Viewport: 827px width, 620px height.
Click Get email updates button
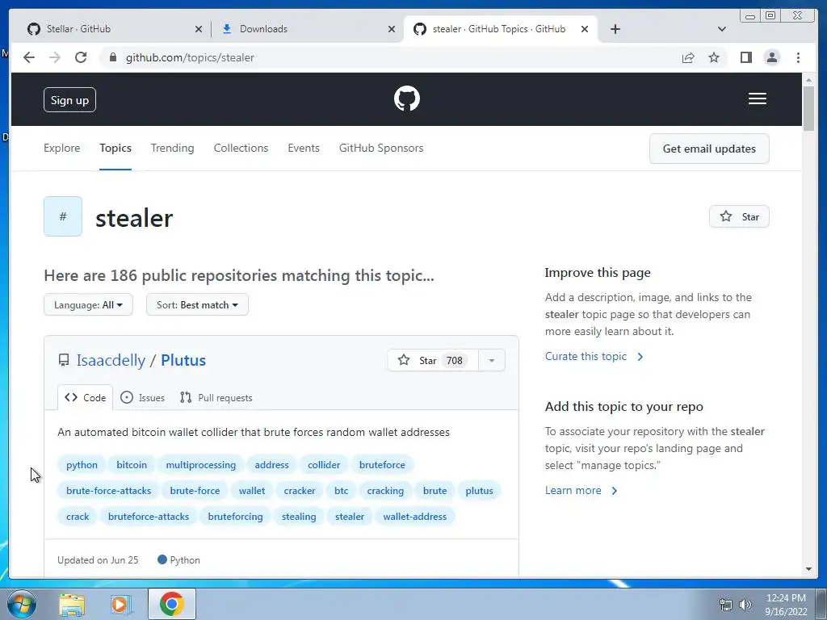(709, 149)
